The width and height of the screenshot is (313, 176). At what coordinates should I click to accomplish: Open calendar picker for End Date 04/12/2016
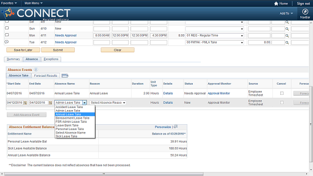point(50,103)
